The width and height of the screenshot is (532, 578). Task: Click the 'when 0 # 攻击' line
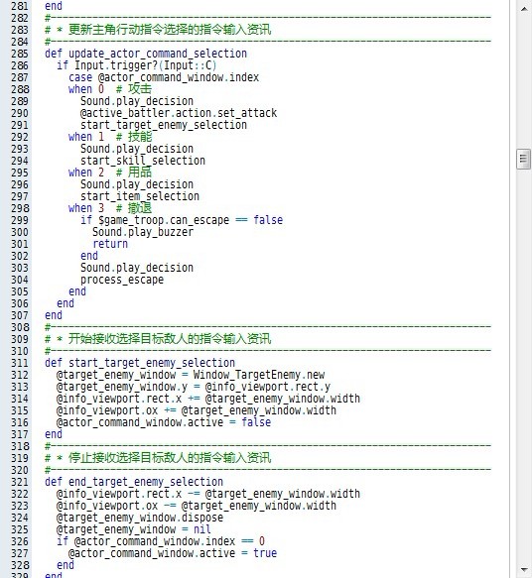110,89
